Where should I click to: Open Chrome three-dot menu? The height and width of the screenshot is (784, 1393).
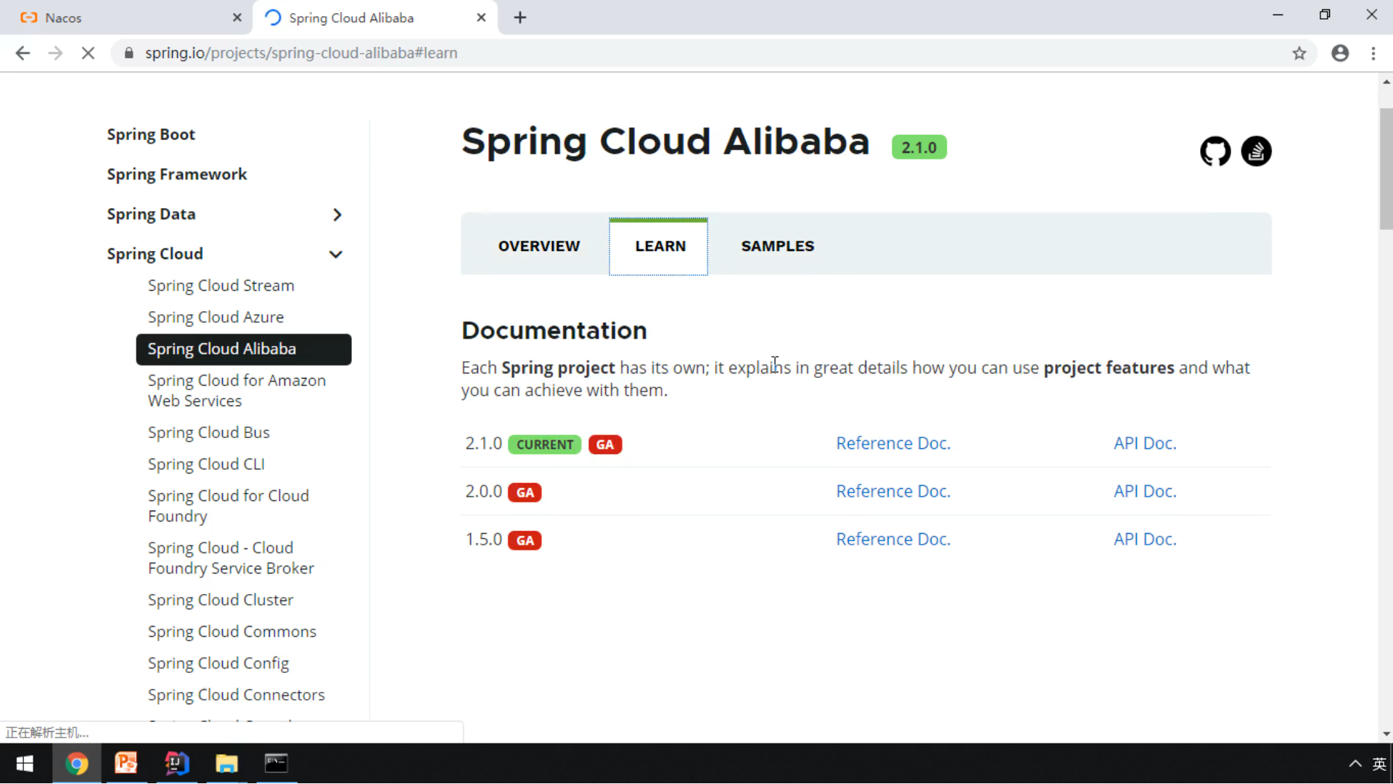pos(1373,53)
